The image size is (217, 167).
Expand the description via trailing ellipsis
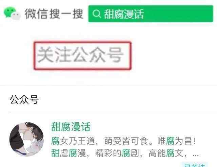(x=196, y=155)
